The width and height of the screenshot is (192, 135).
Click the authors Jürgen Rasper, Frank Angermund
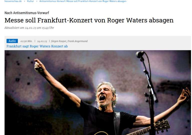pyautogui.click(x=69, y=41)
